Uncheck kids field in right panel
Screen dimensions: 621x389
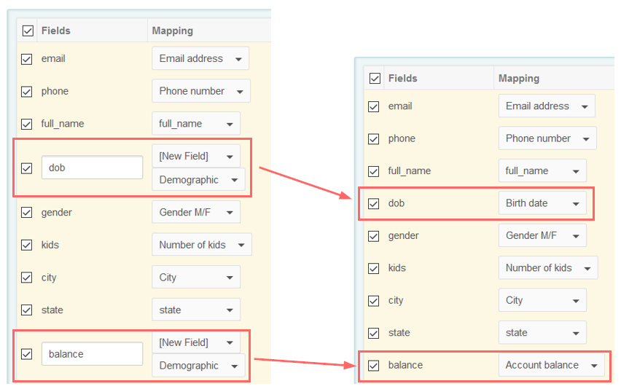pyautogui.click(x=373, y=268)
